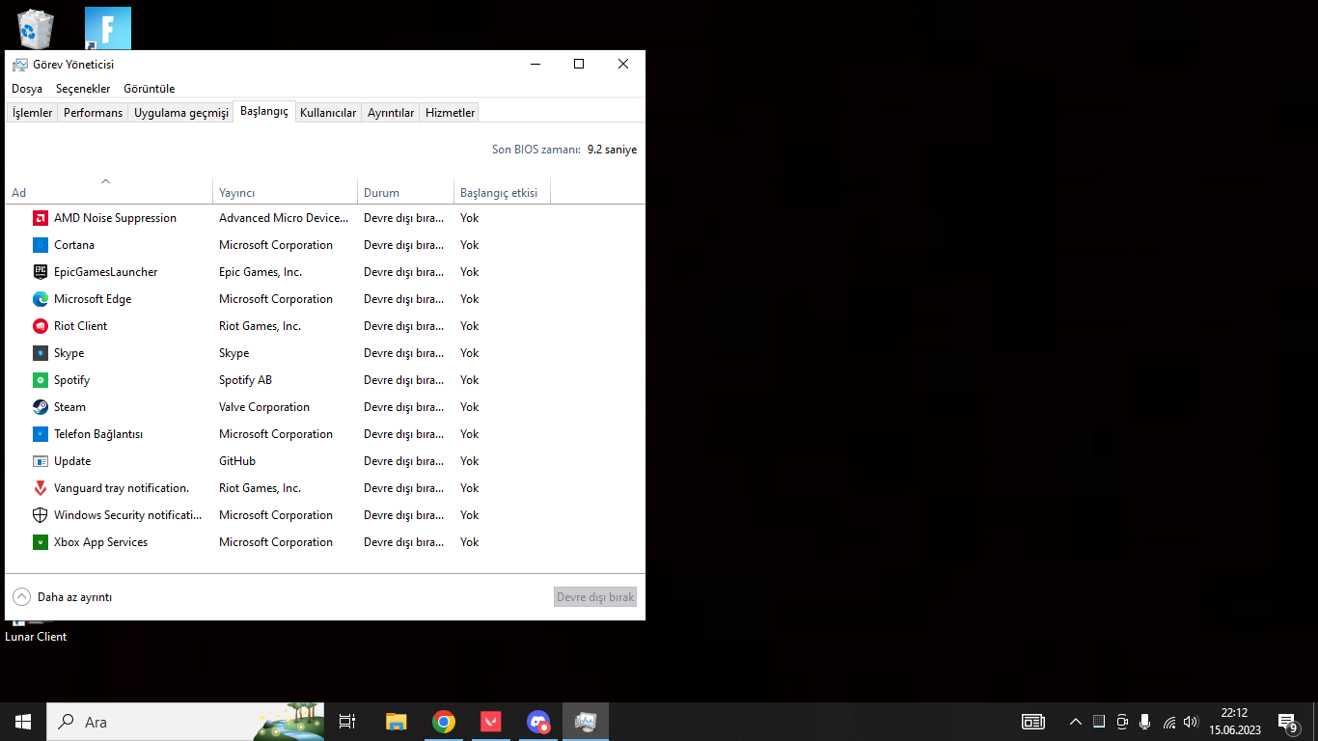1318x741 pixels.
Task: Sort by the Ad column header
Action: (x=109, y=191)
